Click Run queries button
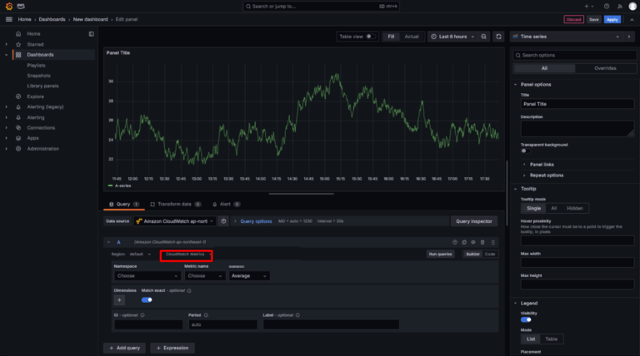The width and height of the screenshot is (640, 356). pos(440,255)
